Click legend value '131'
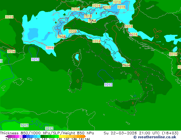The width and height of the screenshot is (181, 140). coord(44,139)
